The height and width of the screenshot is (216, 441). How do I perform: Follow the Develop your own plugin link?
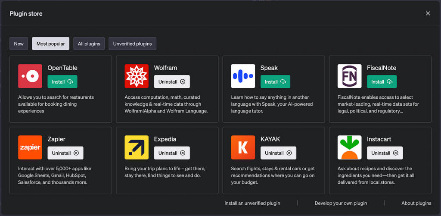[341, 203]
